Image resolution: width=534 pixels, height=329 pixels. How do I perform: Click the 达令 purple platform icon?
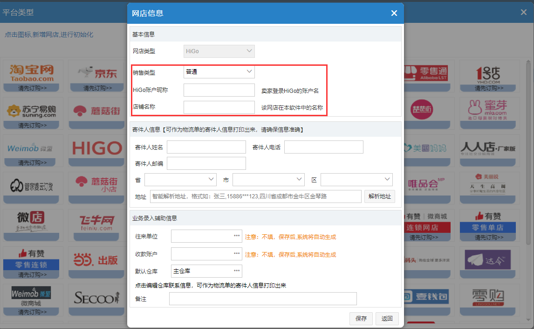[x=488, y=259]
